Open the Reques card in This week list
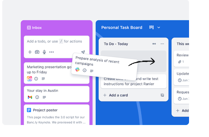 tap(181, 96)
